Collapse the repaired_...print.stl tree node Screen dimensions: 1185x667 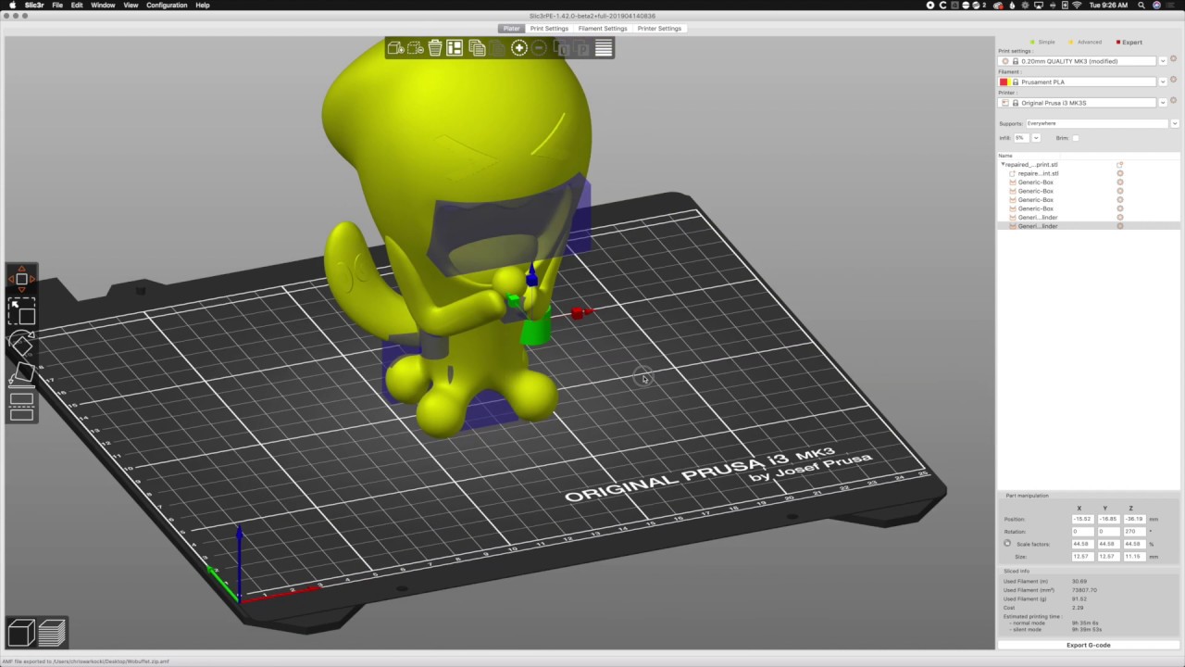(1003, 164)
